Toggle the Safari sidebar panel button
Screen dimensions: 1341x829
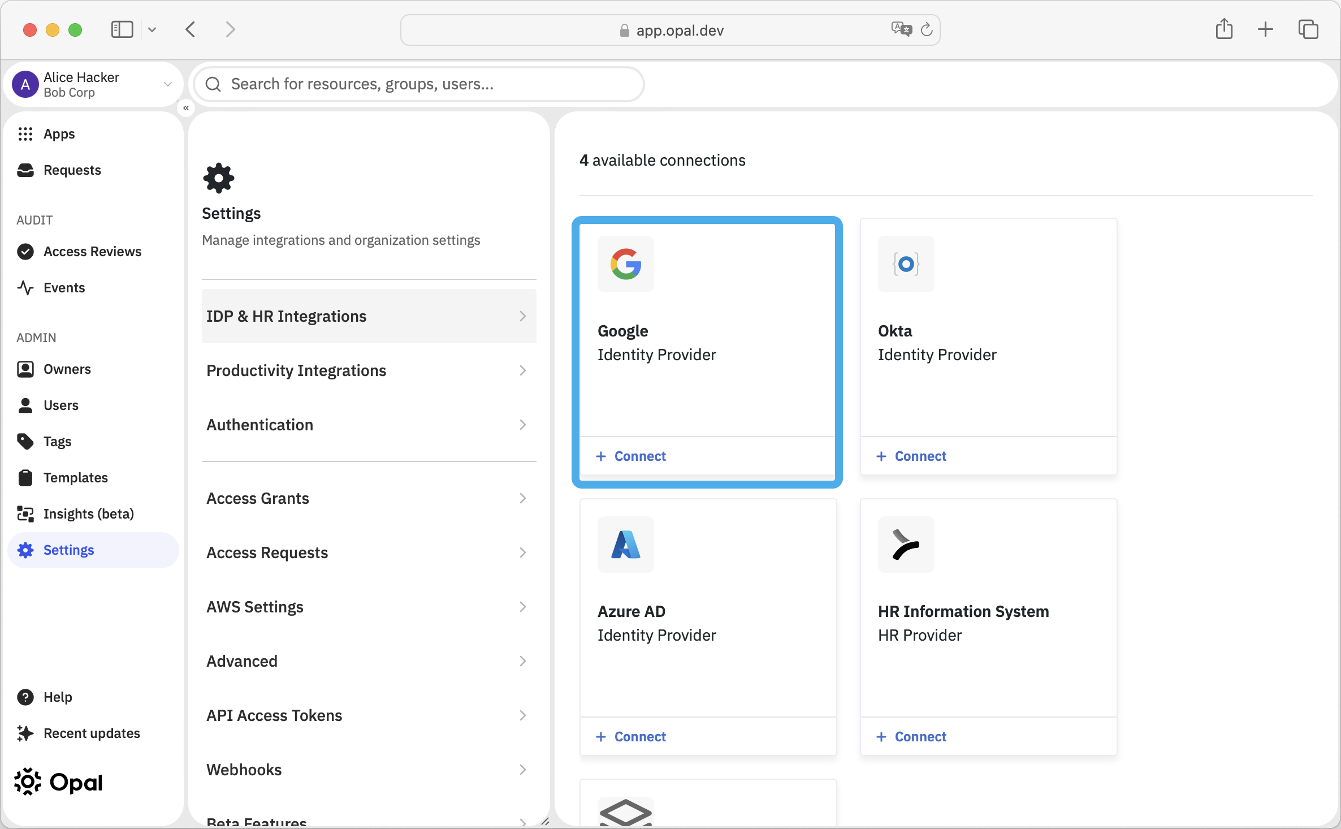coord(122,29)
